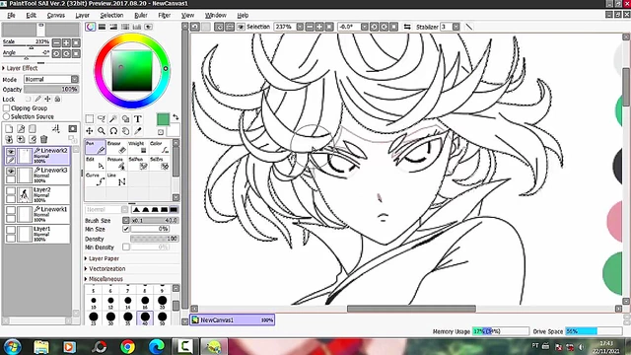Enable the Min Density checkbox
The image size is (631, 355).
(x=126, y=247)
